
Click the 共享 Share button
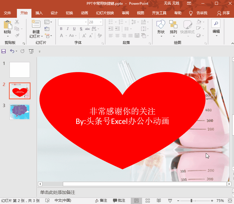point(223,13)
